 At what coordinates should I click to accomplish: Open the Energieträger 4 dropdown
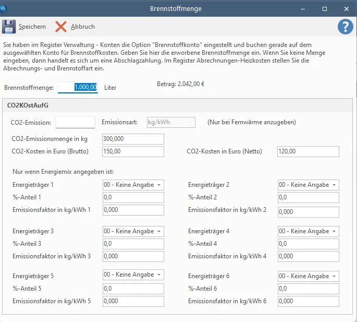tap(309, 231)
